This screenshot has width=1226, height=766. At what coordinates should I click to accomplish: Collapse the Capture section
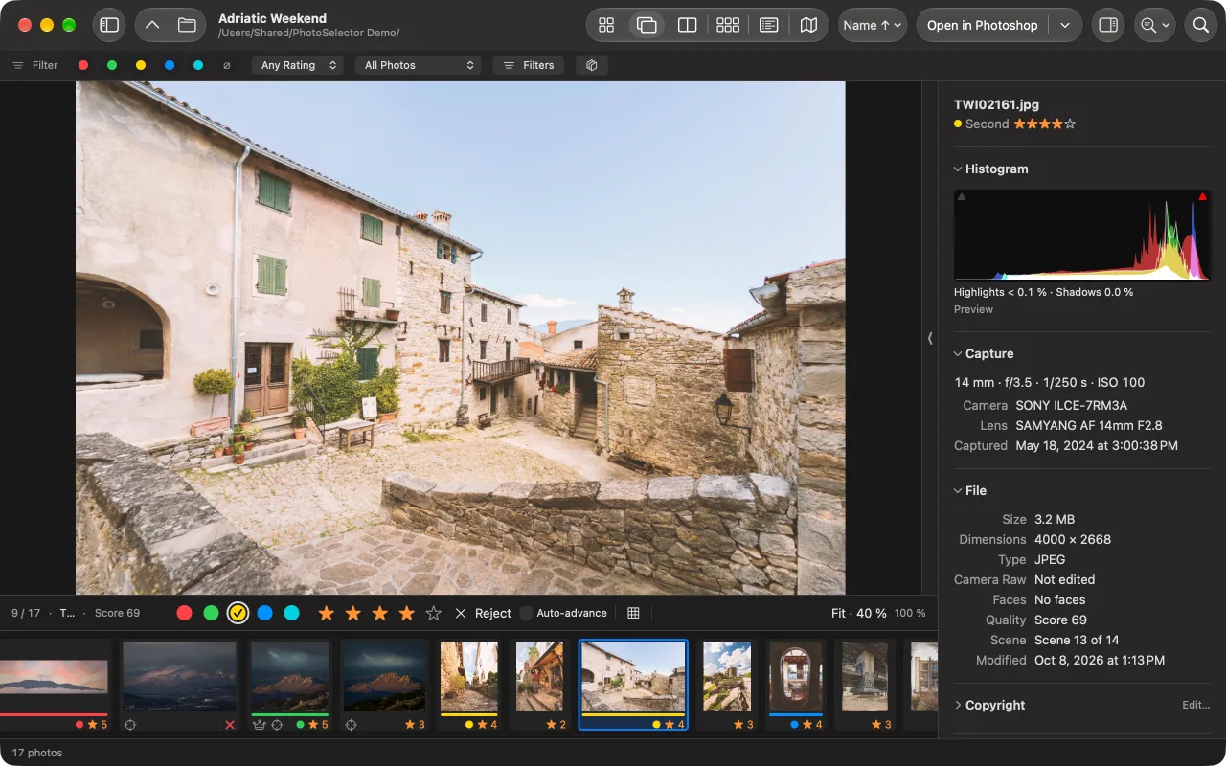(x=959, y=353)
